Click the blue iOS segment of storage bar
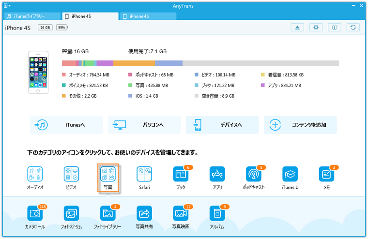Viewport: 368px width, 239px height. click(169, 63)
